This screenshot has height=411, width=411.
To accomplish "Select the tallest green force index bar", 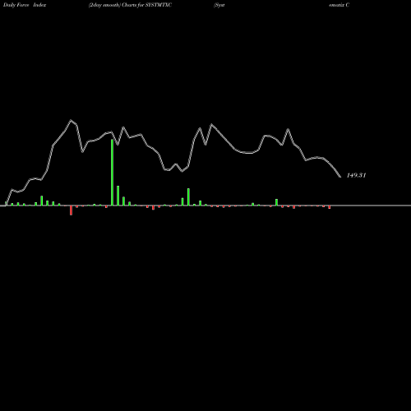I will (112, 173).
